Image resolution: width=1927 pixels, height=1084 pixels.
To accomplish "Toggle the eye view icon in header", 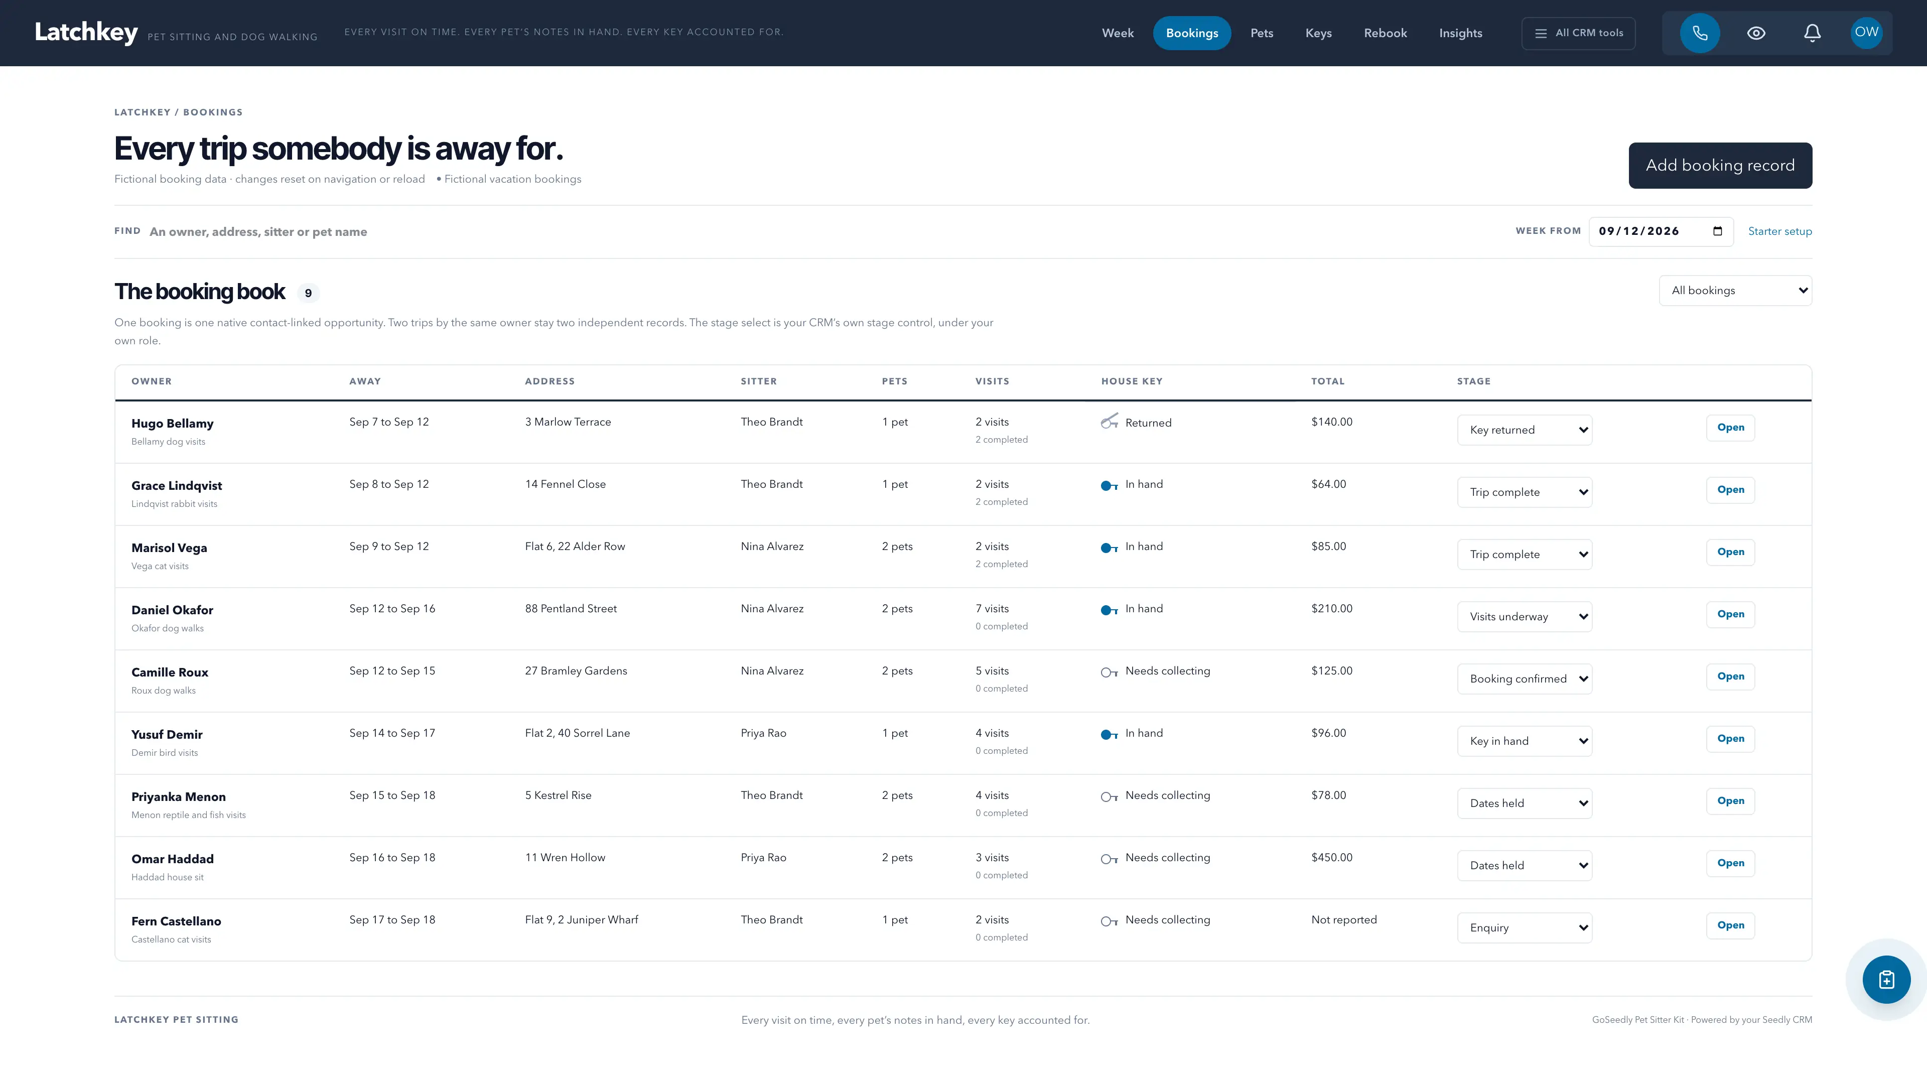I will click(1756, 33).
